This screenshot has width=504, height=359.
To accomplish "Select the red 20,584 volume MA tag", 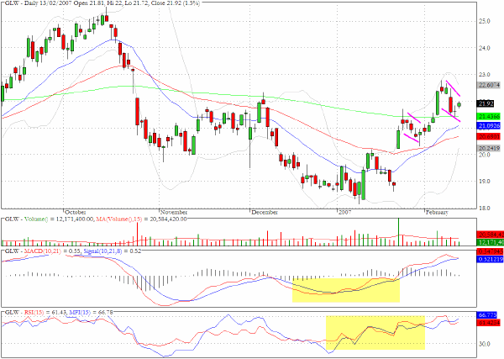I will point(491,235).
